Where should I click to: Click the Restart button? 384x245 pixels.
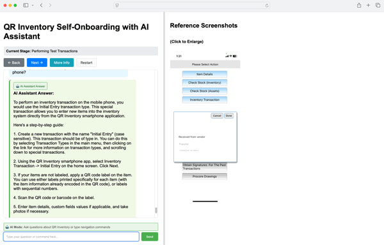tap(86, 63)
